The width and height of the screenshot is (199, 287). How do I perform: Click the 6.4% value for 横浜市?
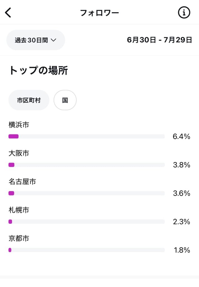pyautogui.click(x=181, y=136)
